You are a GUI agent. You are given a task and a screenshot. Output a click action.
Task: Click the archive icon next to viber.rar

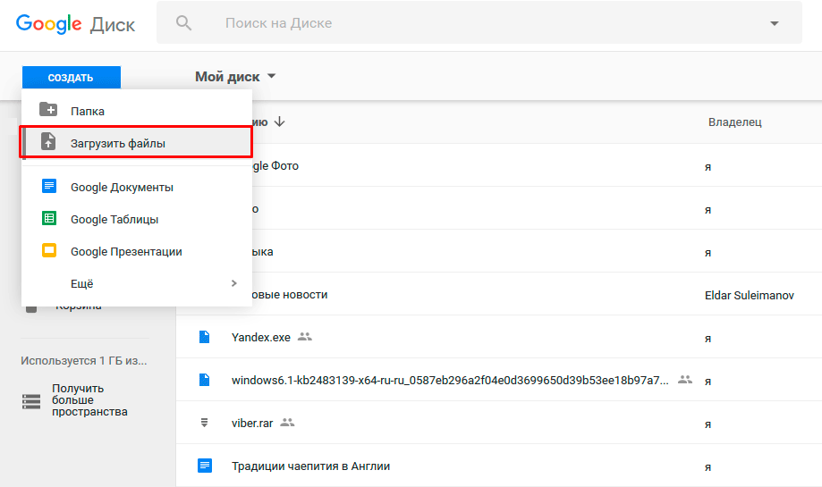(204, 423)
